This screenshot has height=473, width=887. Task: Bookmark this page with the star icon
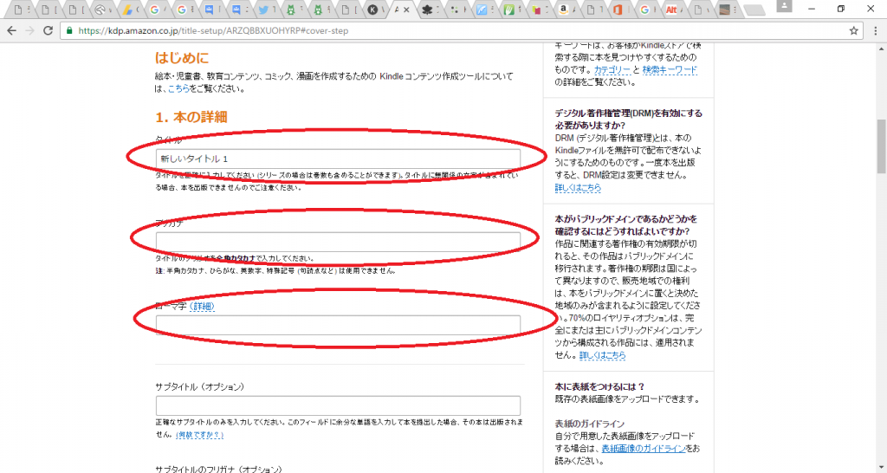click(853, 30)
